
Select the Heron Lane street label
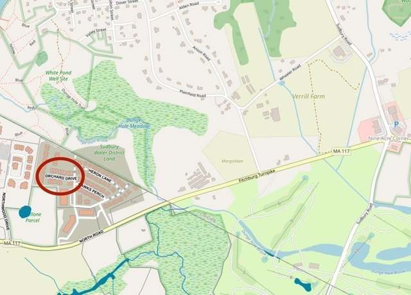coord(100,176)
